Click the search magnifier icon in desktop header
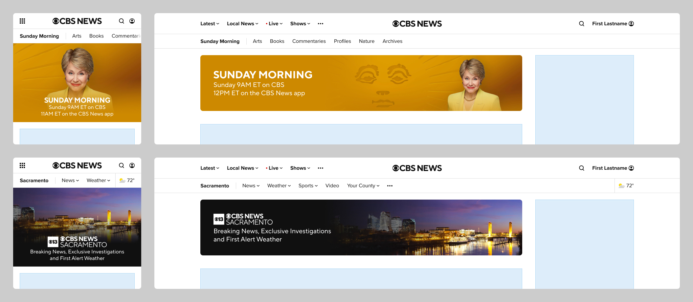The image size is (693, 302). (x=581, y=24)
